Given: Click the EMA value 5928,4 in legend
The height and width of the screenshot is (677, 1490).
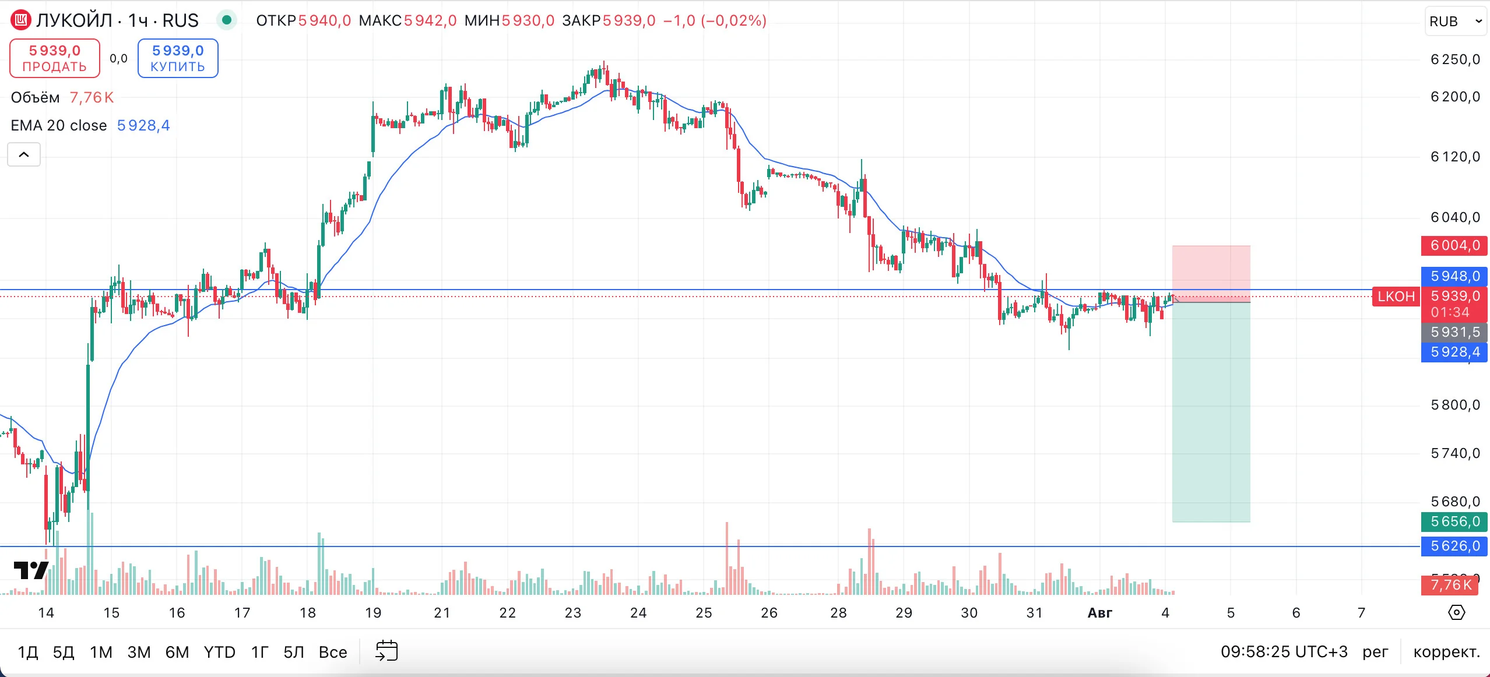Looking at the screenshot, I should click(x=143, y=125).
